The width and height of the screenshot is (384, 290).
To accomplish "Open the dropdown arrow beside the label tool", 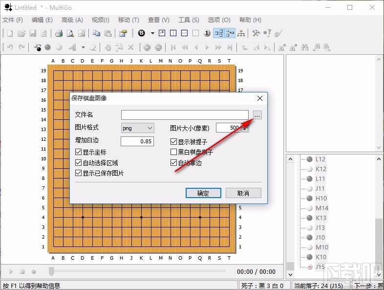I will (x=83, y=47).
